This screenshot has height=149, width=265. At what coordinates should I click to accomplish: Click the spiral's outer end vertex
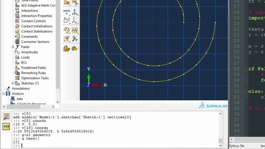pos(215,22)
